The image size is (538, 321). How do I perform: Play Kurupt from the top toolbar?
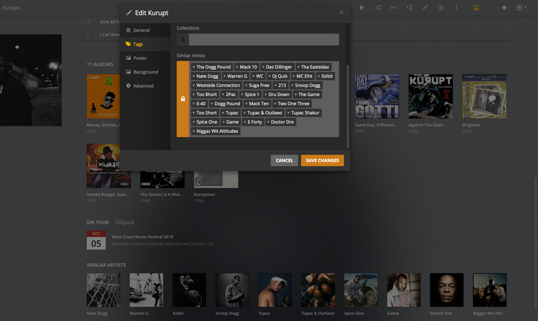[362, 8]
